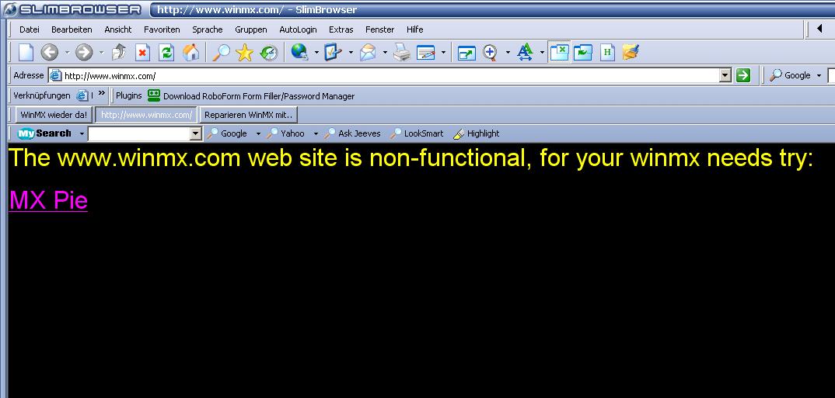Refresh the page with green arrows icon
The image size is (835, 398).
point(166,52)
